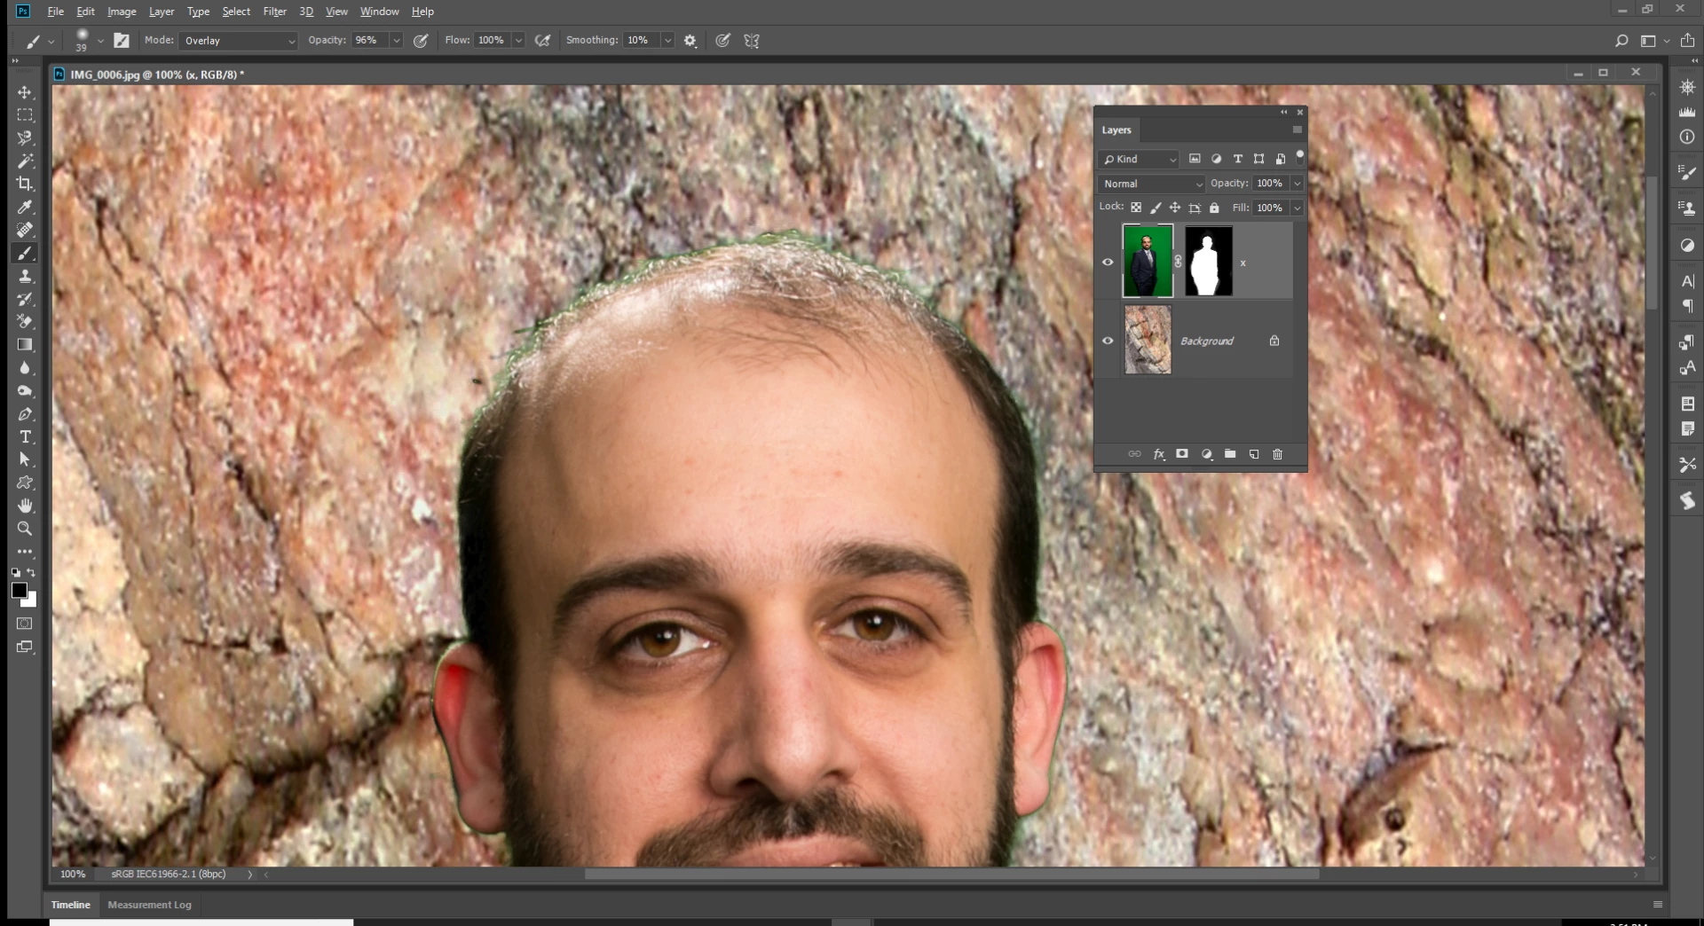Switch to the Timeline tab

[71, 905]
